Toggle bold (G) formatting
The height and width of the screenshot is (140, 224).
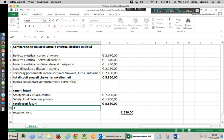coord(26,26)
